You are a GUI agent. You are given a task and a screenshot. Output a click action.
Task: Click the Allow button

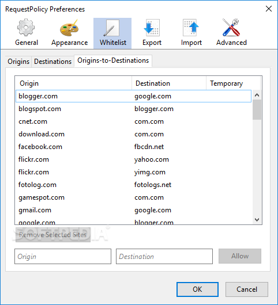tap(240, 256)
